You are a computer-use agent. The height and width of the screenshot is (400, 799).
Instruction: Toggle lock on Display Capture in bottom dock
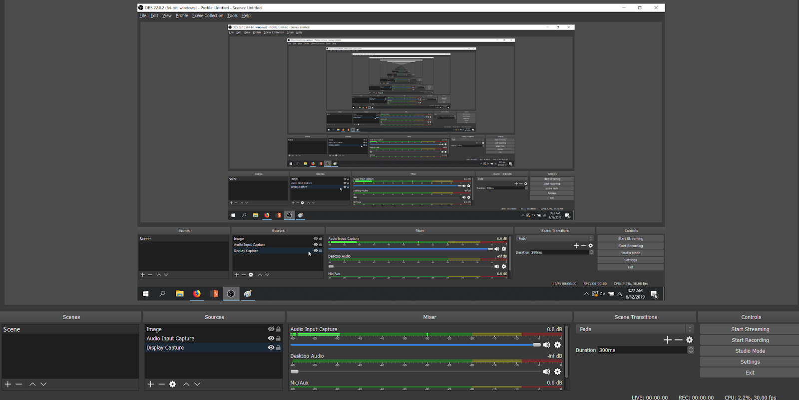279,348
